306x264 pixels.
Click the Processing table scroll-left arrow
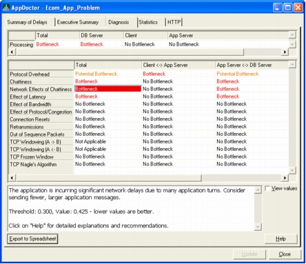click(x=12, y=52)
